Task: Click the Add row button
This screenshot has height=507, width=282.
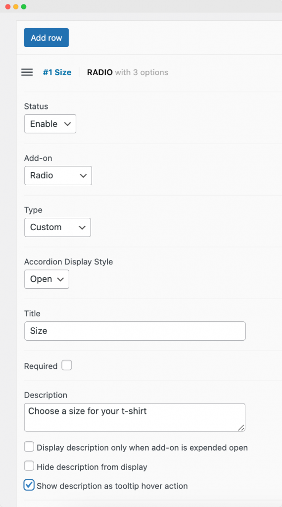Action: tap(46, 38)
